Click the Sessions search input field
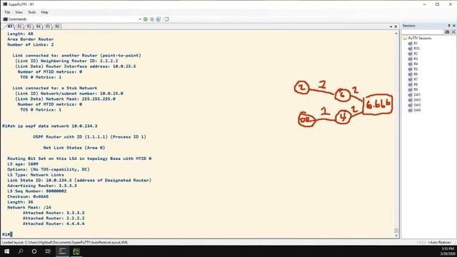Screen dimensions: 457x257 (x=422, y=31)
